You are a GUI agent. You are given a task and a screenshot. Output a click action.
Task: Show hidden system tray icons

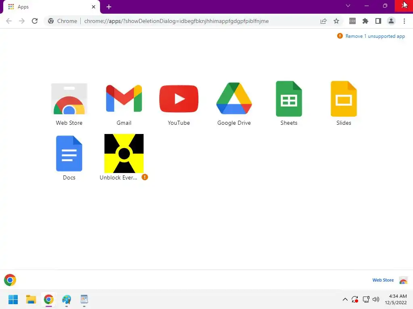pos(345,299)
